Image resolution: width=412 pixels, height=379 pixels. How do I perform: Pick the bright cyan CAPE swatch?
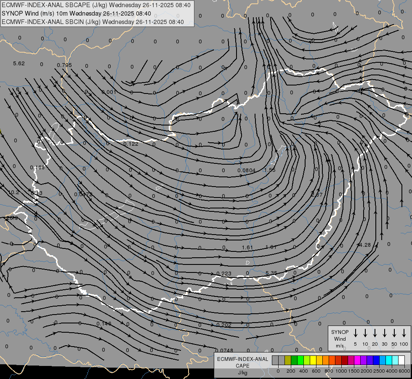388,360
